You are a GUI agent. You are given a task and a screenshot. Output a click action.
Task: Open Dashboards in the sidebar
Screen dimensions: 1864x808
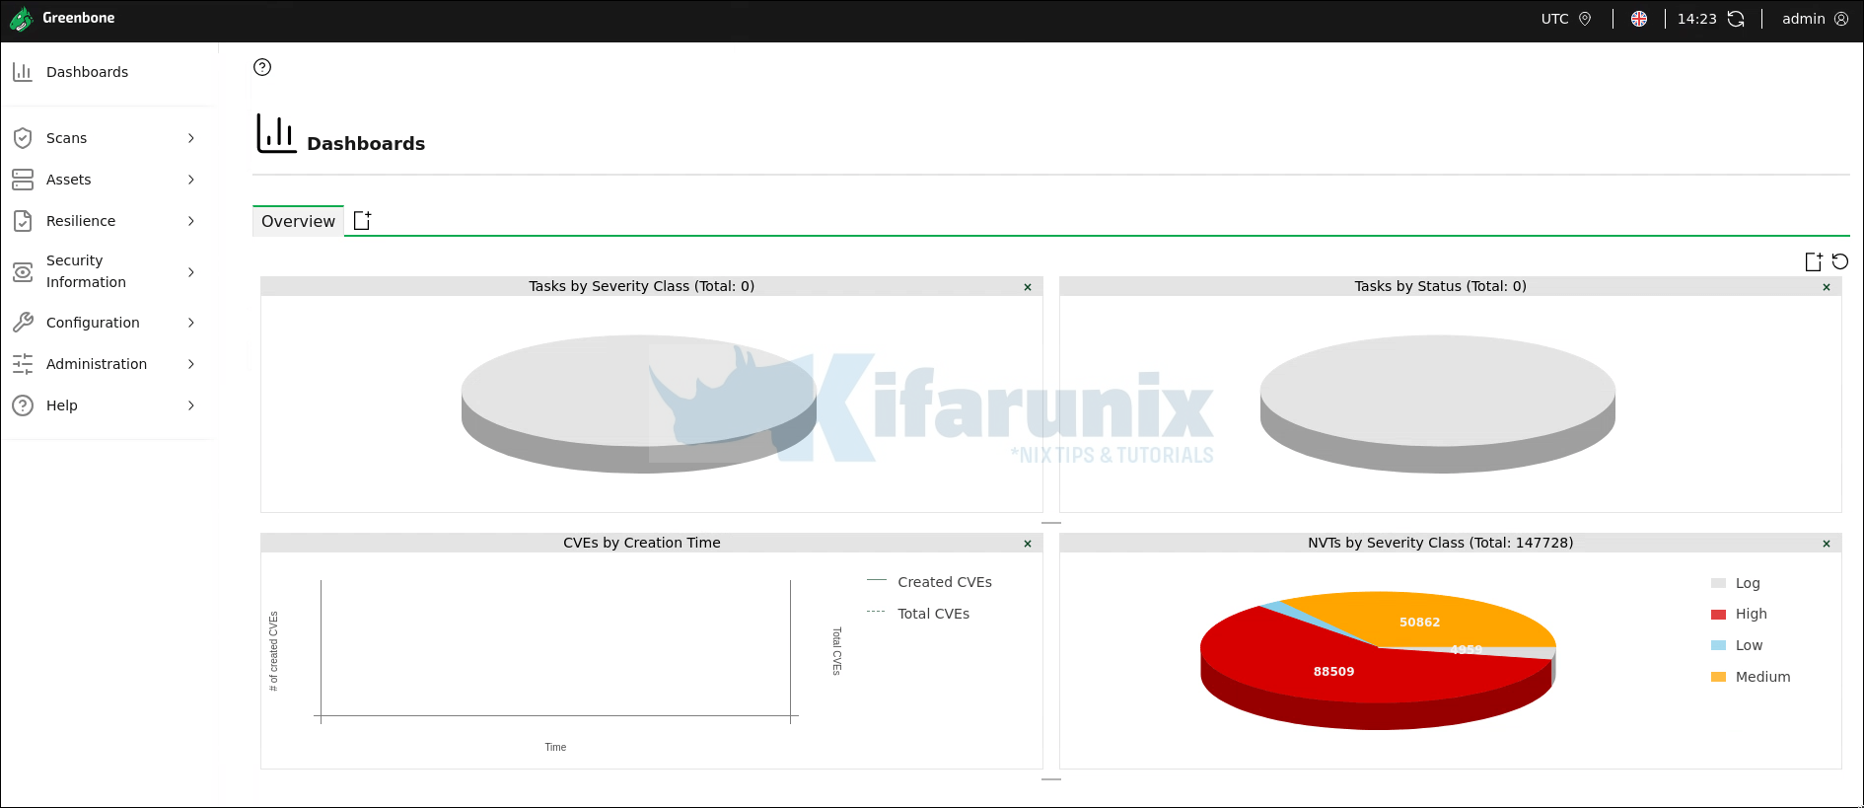click(107, 72)
